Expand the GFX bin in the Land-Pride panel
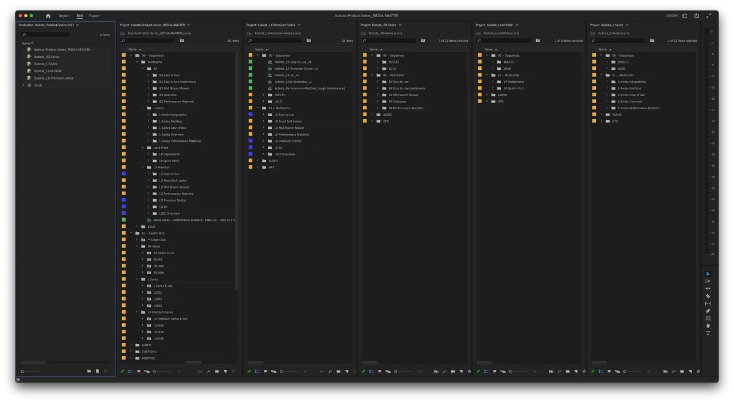Viewport: 734px width, 403px height. [x=487, y=101]
